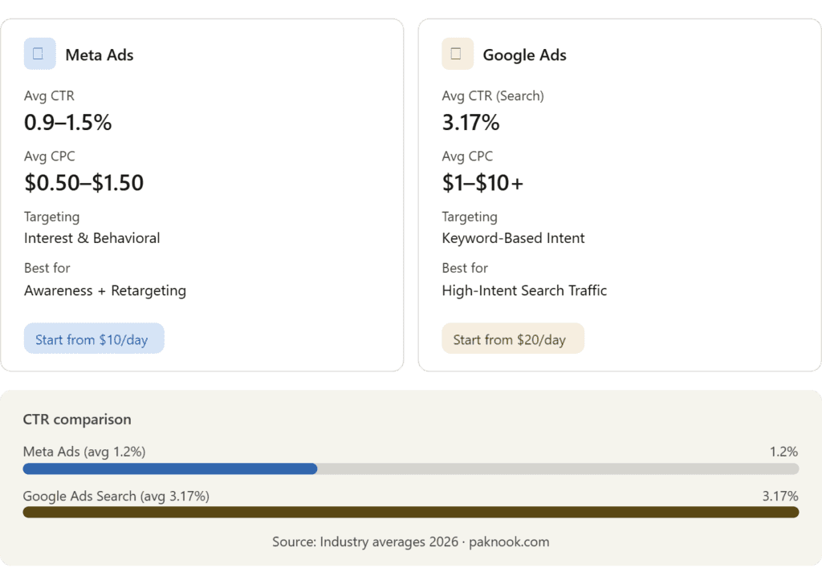This screenshot has height=584, width=822.
Task: Click the 'Start from $10/day' button
Action: pos(94,339)
